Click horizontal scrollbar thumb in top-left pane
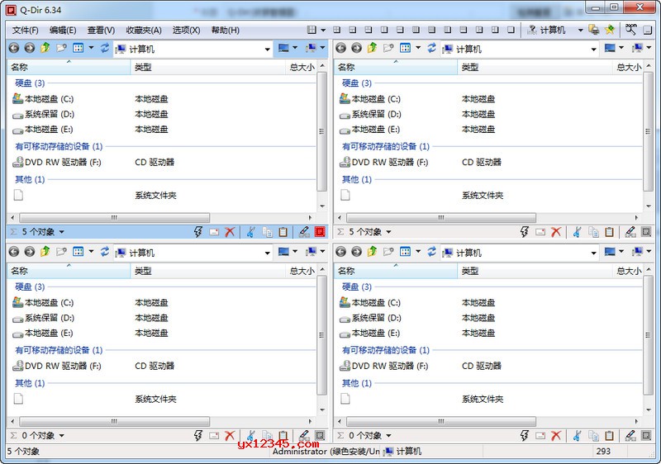 click(114, 218)
